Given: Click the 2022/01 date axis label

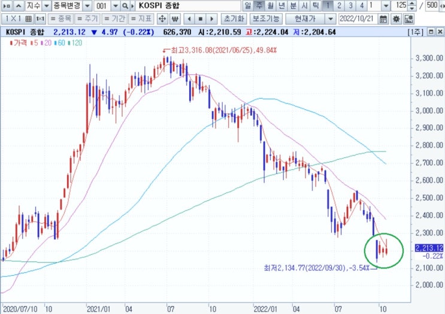Looking at the screenshot, I should pyautogui.click(x=265, y=309).
